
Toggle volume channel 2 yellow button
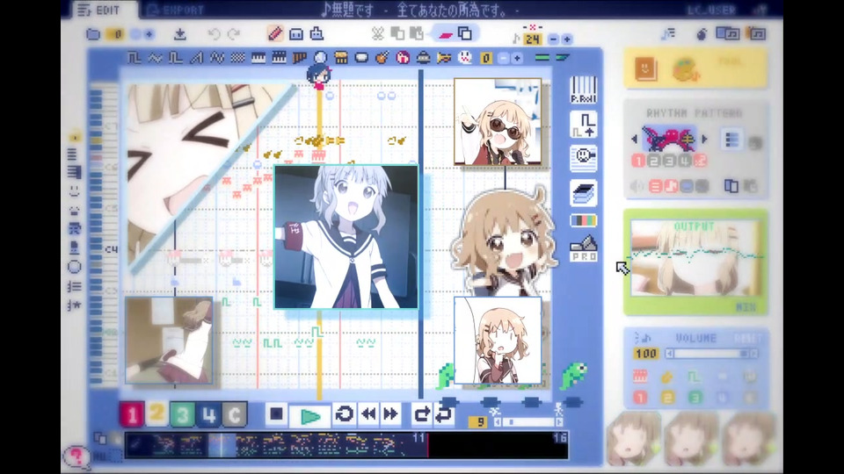point(667,398)
